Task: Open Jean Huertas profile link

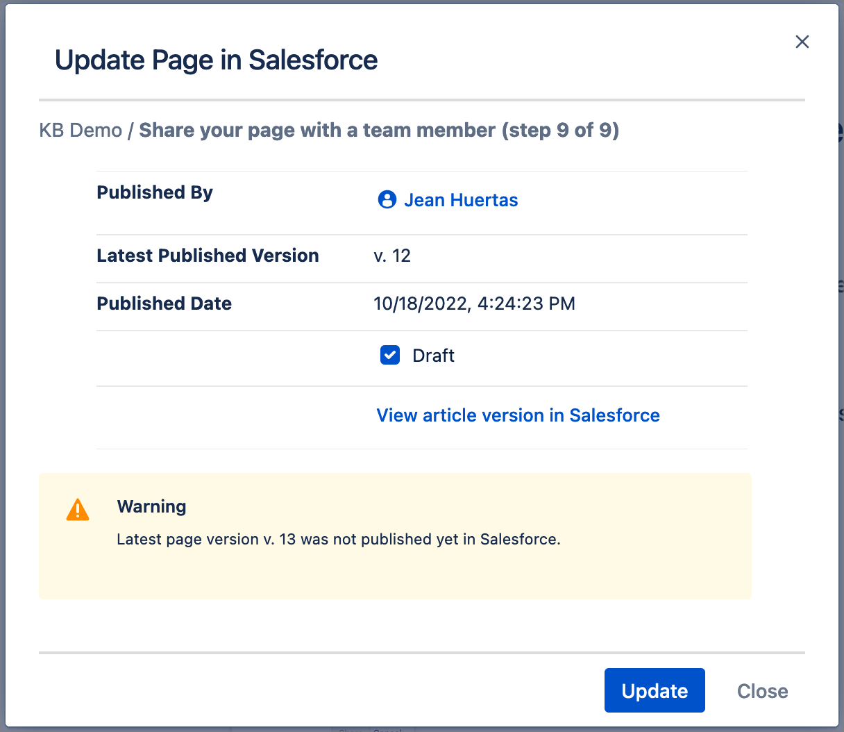Action: [461, 200]
